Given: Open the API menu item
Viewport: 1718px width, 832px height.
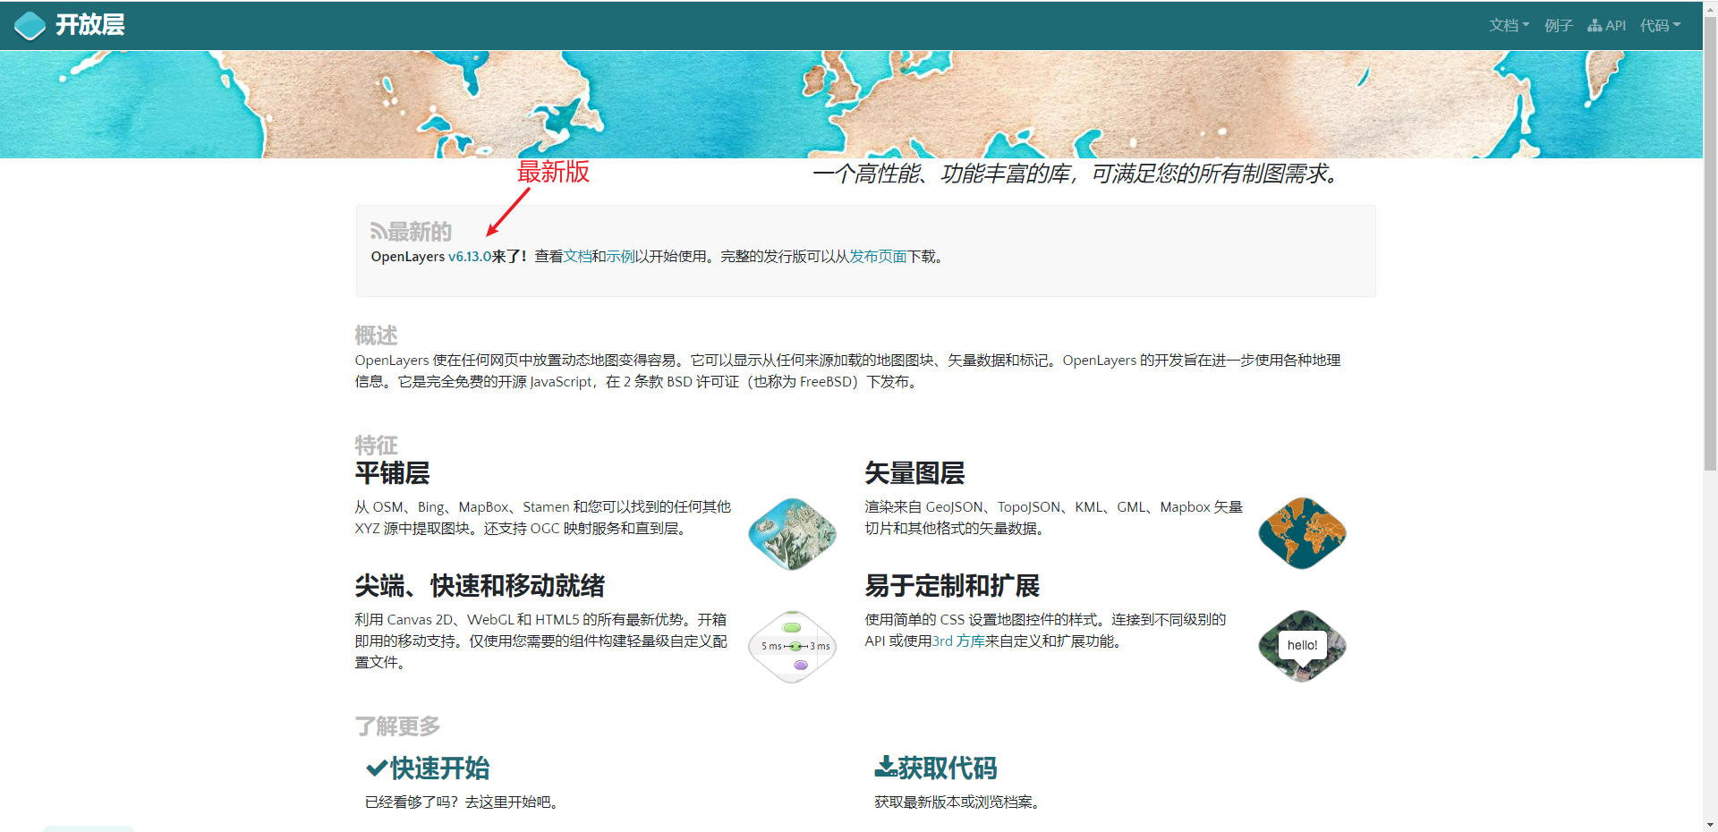Looking at the screenshot, I should (x=1606, y=26).
